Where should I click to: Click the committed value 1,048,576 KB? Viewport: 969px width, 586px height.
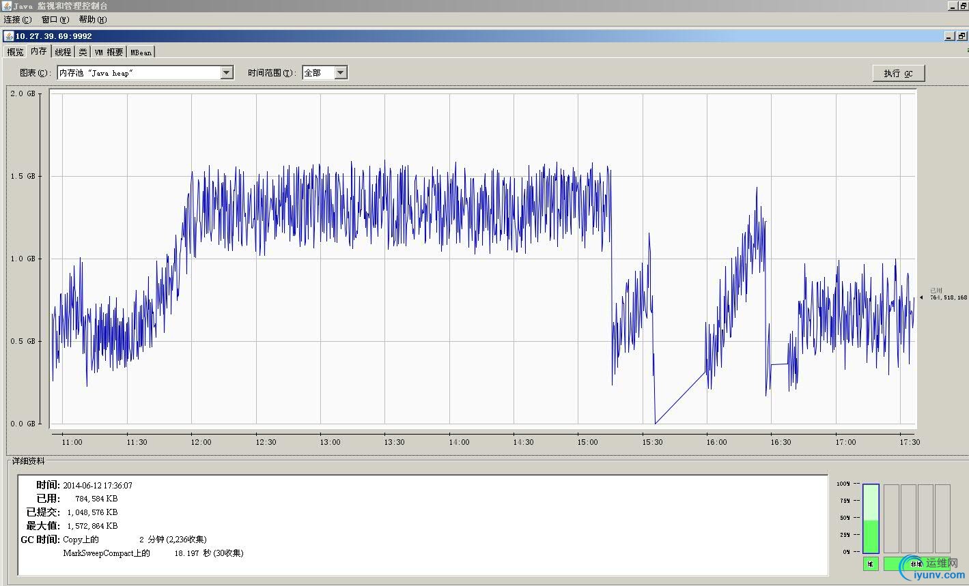92,512
